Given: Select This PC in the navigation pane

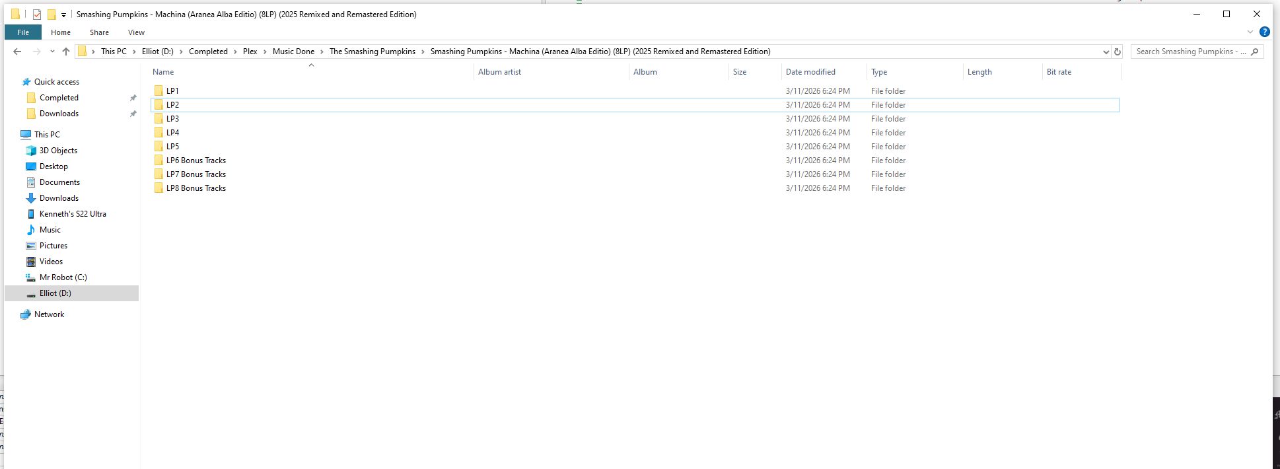Looking at the screenshot, I should 47,135.
